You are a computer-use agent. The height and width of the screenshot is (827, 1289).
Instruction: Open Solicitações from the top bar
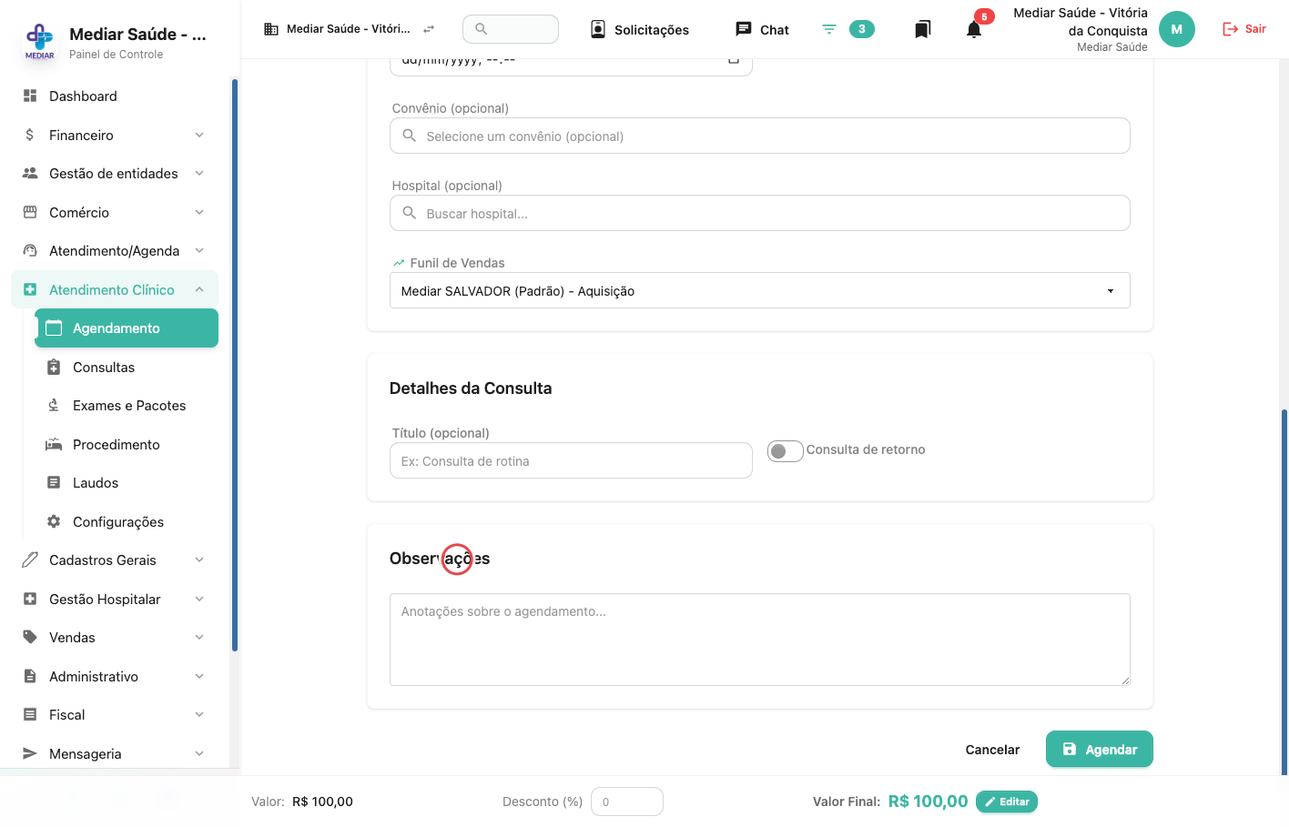click(x=639, y=29)
